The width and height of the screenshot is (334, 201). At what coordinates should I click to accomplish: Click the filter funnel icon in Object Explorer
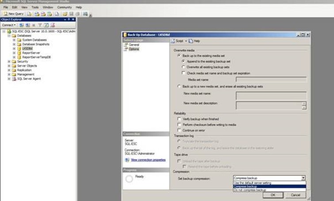coord(40,25)
